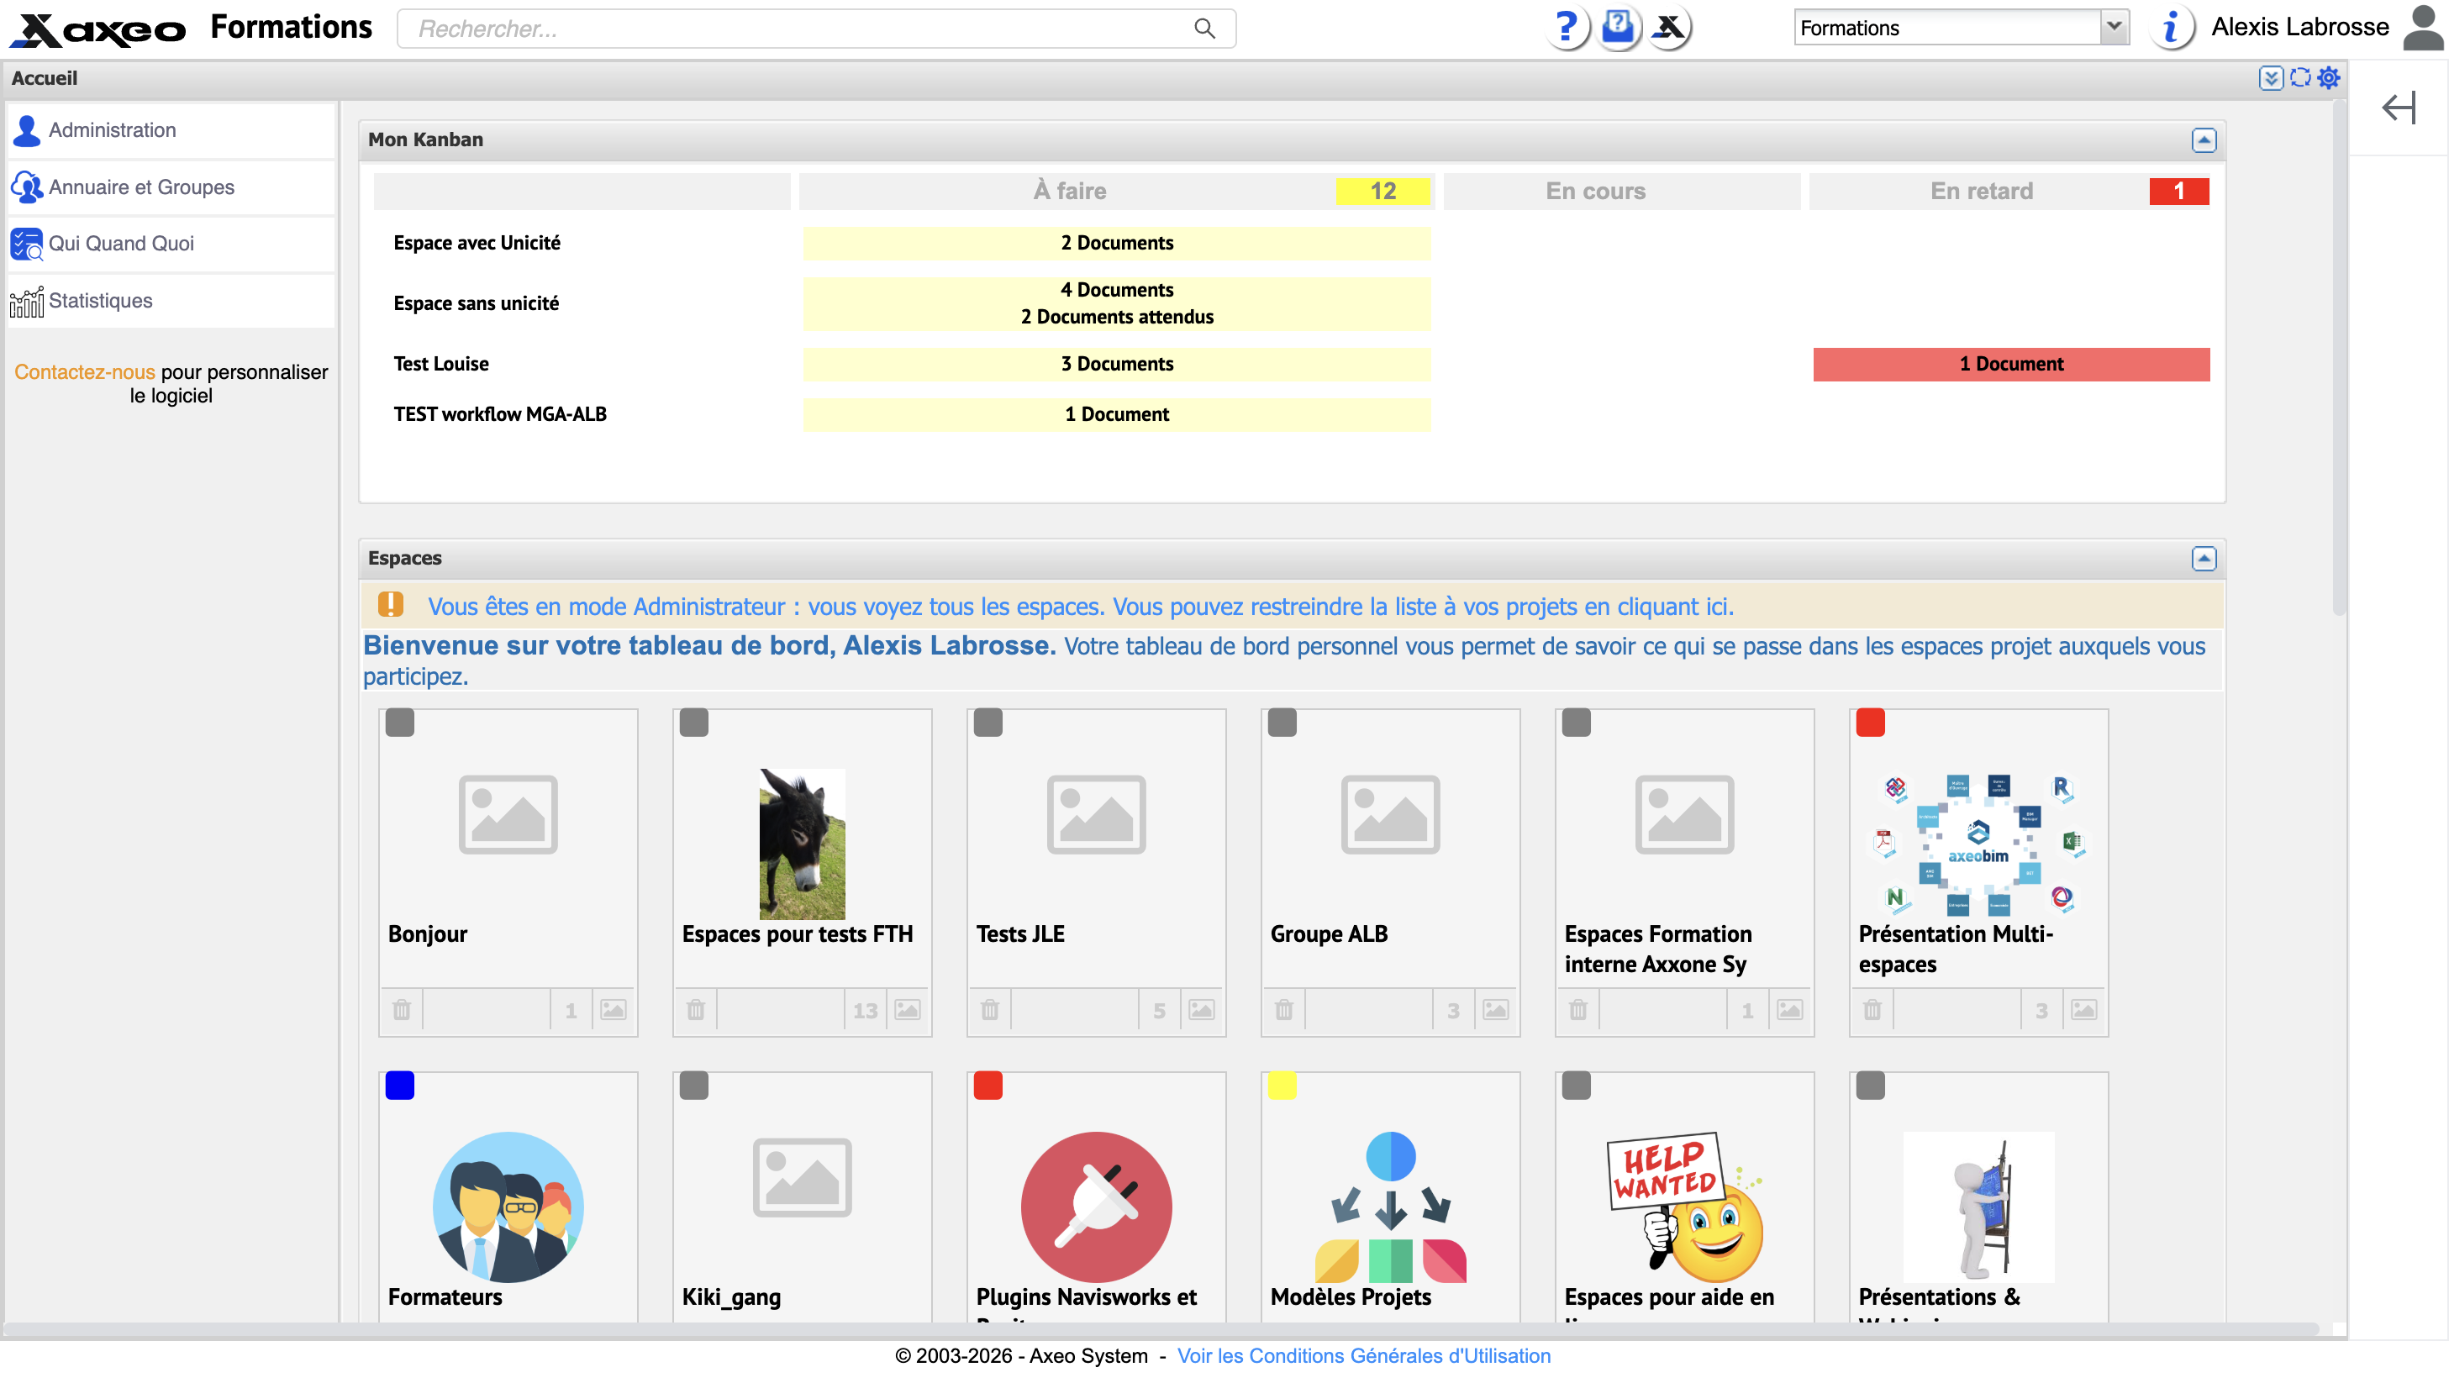Select the 'Espace sans unicité' kanban row label
Screen dimensions: 2449x1383
pyautogui.click(x=477, y=303)
